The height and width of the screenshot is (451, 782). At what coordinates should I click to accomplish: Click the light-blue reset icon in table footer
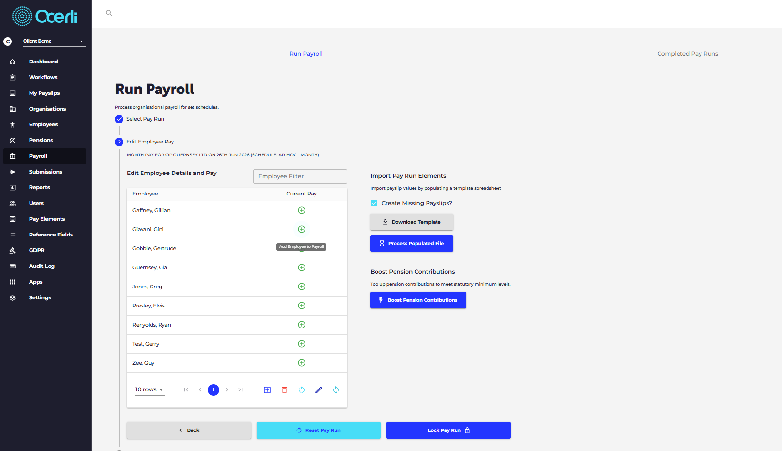(x=302, y=390)
